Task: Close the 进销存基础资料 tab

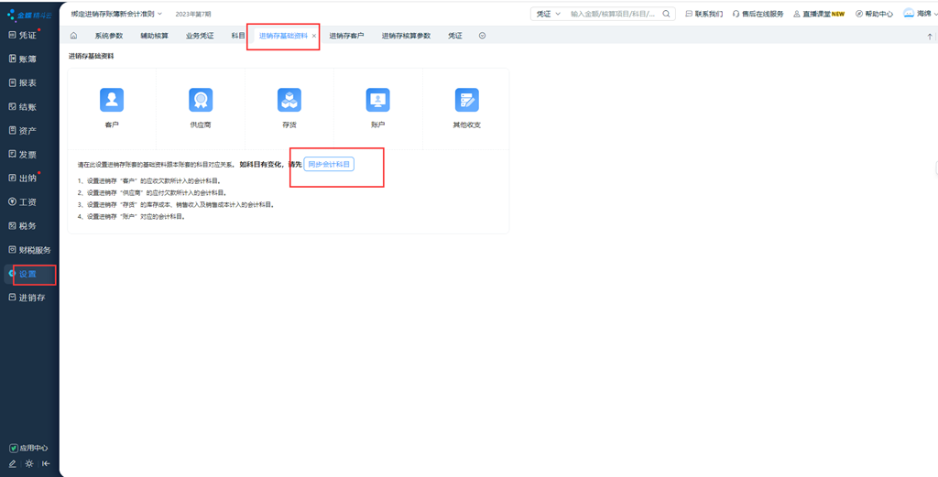Action: (x=314, y=36)
